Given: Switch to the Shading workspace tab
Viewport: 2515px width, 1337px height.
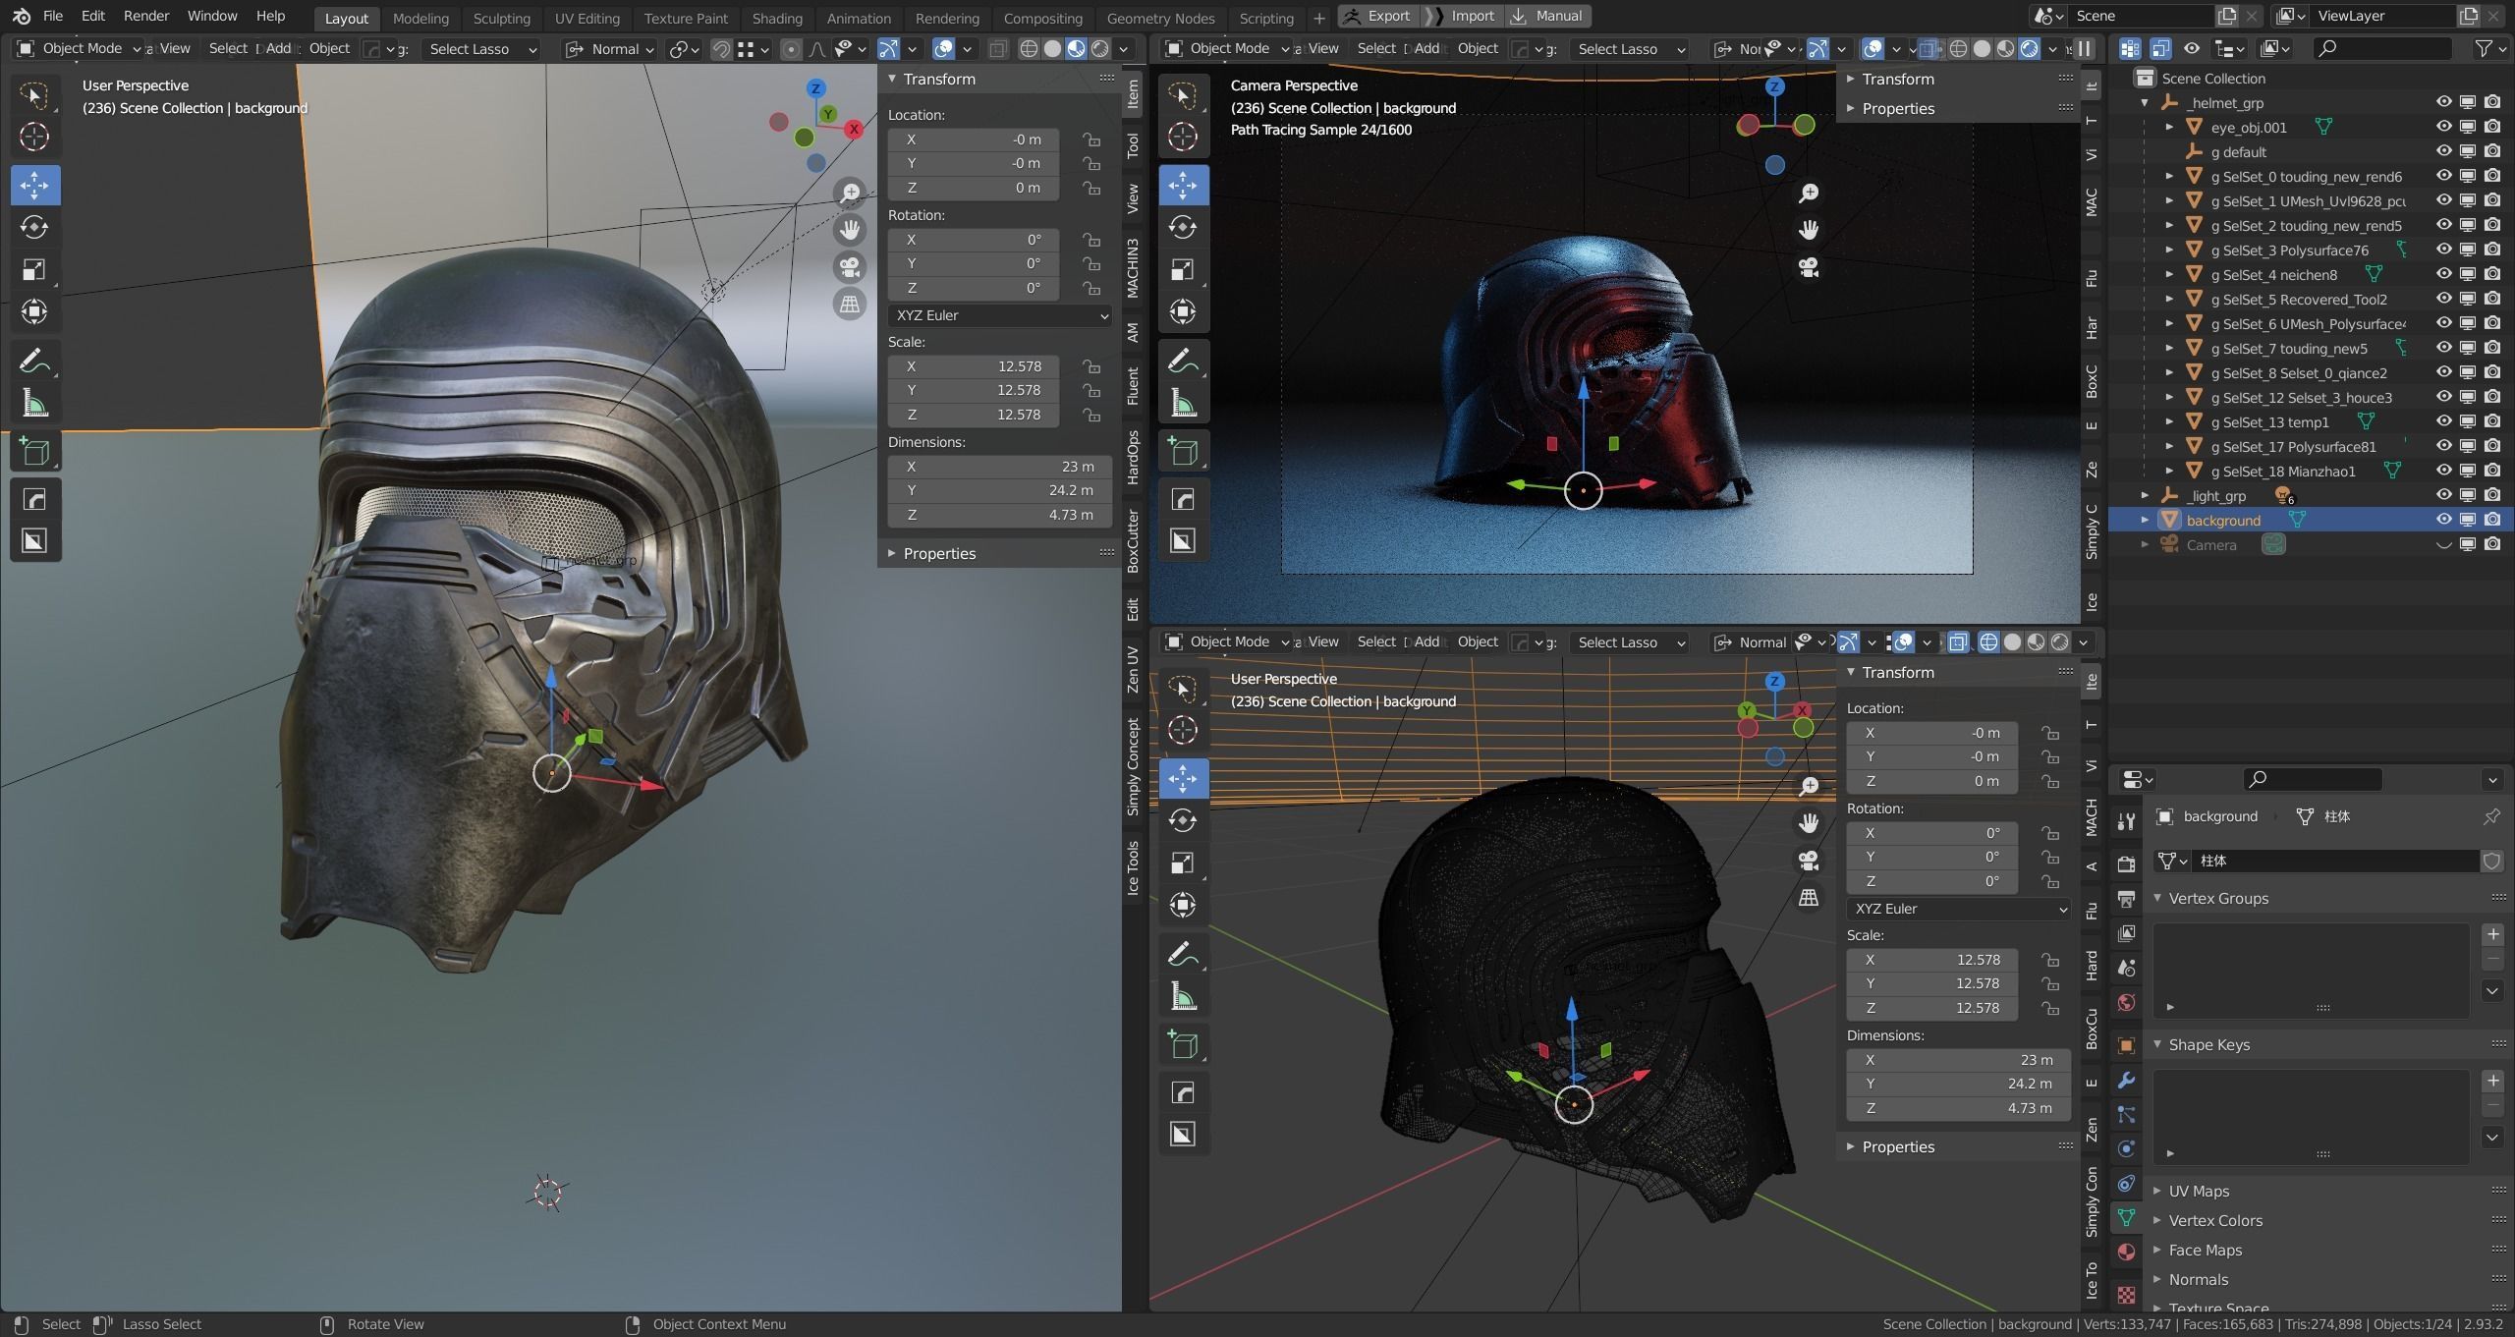Looking at the screenshot, I should click(x=777, y=18).
